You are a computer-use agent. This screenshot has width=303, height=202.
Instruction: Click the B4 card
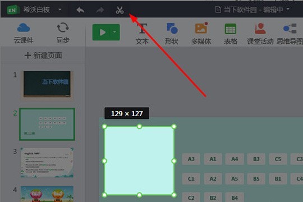[235, 198]
